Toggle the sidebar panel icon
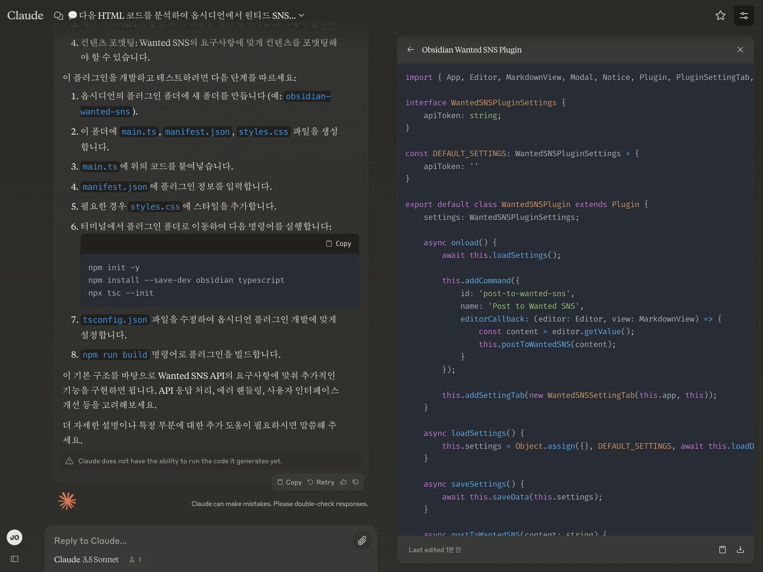Image resolution: width=763 pixels, height=572 pixels. click(x=15, y=559)
